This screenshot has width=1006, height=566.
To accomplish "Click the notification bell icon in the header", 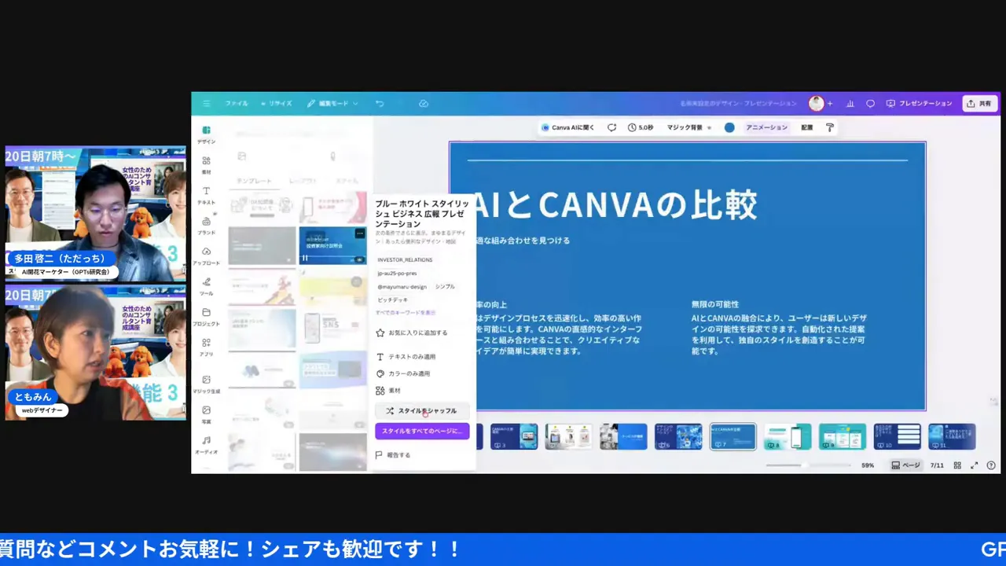I will (869, 103).
